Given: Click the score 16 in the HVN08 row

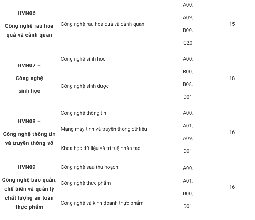Looking at the screenshot, I should tap(232, 132).
